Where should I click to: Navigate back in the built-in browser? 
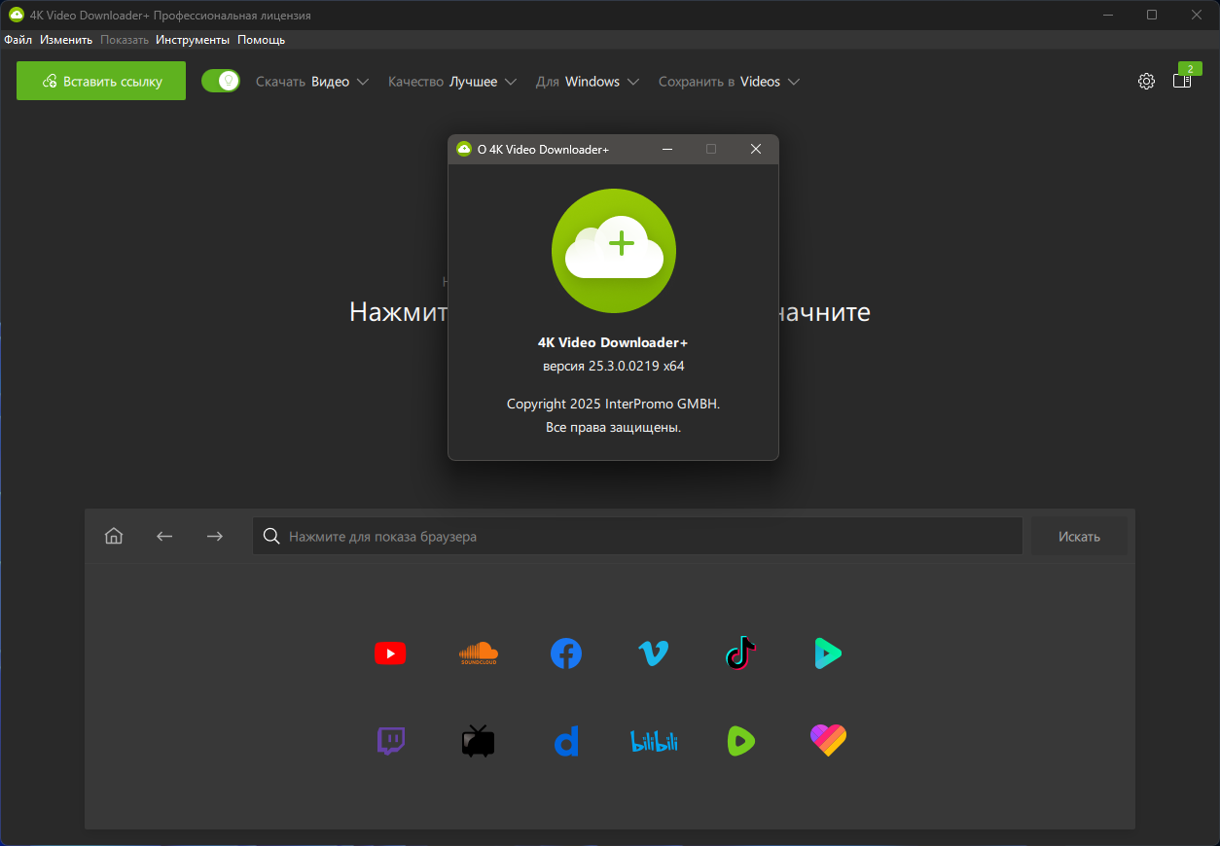click(164, 536)
